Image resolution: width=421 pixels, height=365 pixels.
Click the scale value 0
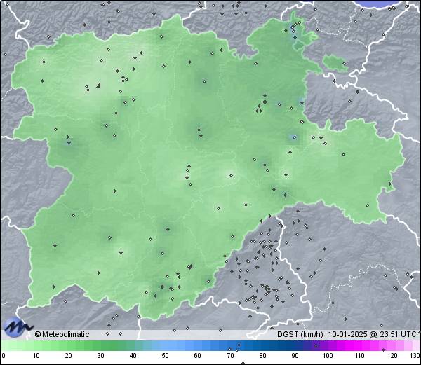(x=4, y=356)
